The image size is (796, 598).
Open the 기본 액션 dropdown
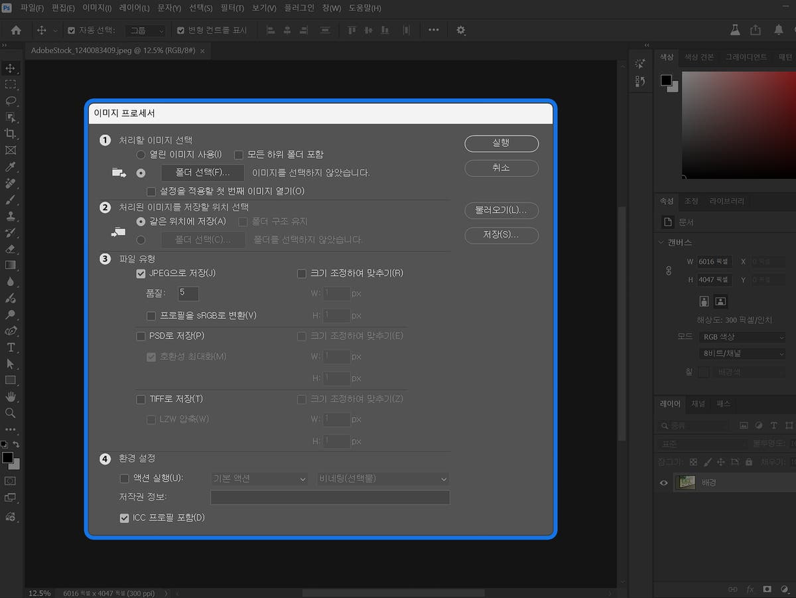click(258, 479)
